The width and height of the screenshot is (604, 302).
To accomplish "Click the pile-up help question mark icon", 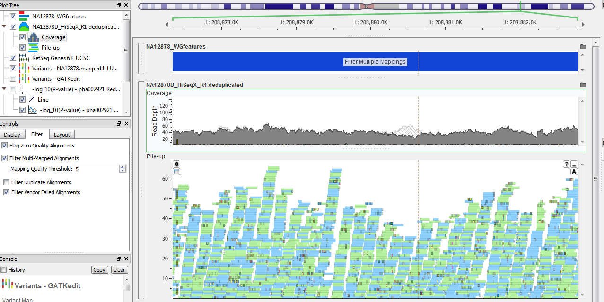I will click(566, 164).
